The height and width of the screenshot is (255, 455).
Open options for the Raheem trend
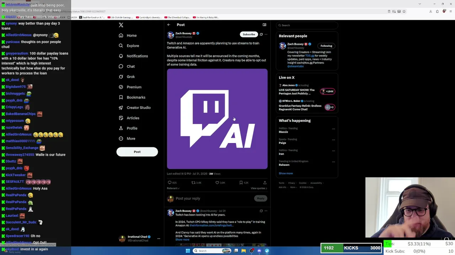coord(333,162)
